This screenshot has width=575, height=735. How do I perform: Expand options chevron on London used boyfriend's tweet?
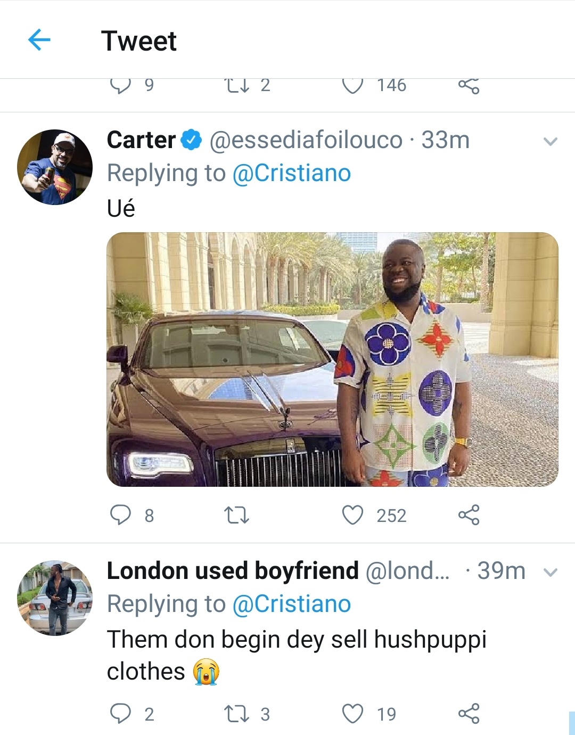pyautogui.click(x=550, y=572)
